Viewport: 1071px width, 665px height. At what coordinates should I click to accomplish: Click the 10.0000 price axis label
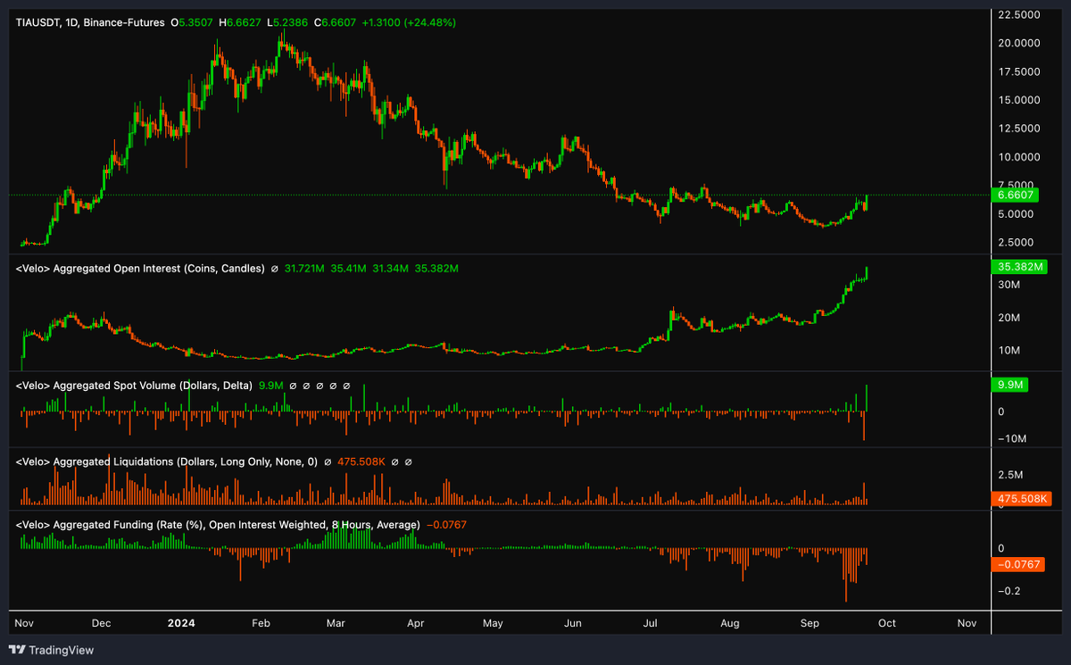tap(1020, 157)
